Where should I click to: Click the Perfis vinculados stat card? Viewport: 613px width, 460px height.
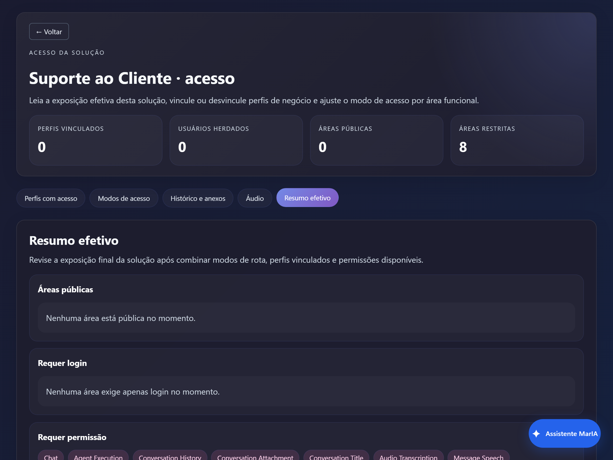[x=96, y=140]
